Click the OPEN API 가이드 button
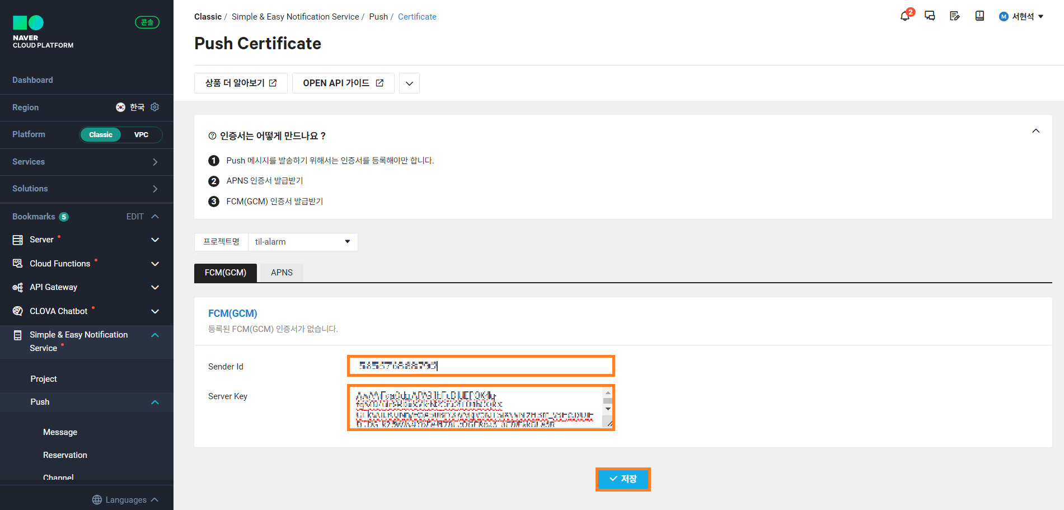 coord(343,83)
